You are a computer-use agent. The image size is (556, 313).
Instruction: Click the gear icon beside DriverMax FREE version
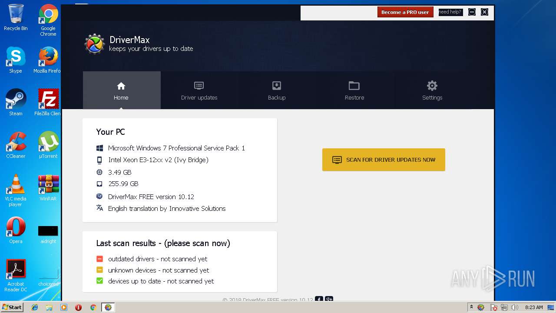coord(99,196)
